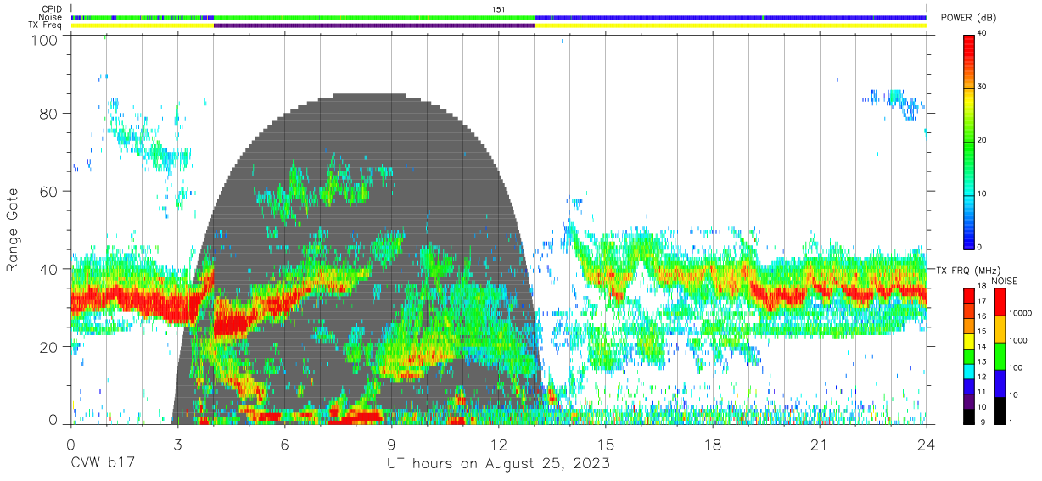Viewport: 1042px width, 481px height.
Task: Click the "Noise" row label at top left
Action: point(51,17)
